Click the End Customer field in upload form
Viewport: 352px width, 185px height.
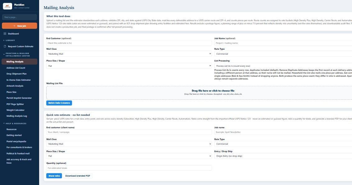pos(129,43)
